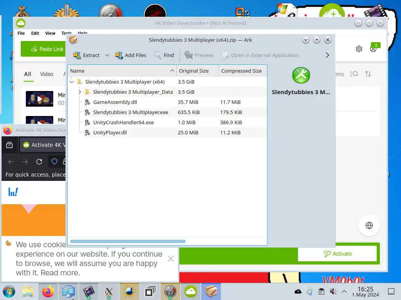Expand hidden system tray icons arrow

pos(344,291)
